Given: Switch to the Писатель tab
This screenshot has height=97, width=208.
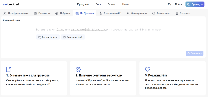Looking at the screenshot, I should pyautogui.click(x=183, y=13).
